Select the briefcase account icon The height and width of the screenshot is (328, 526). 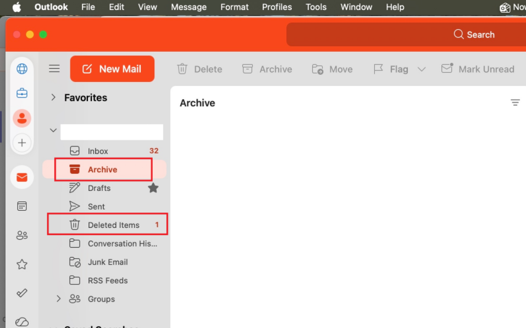coord(22,93)
